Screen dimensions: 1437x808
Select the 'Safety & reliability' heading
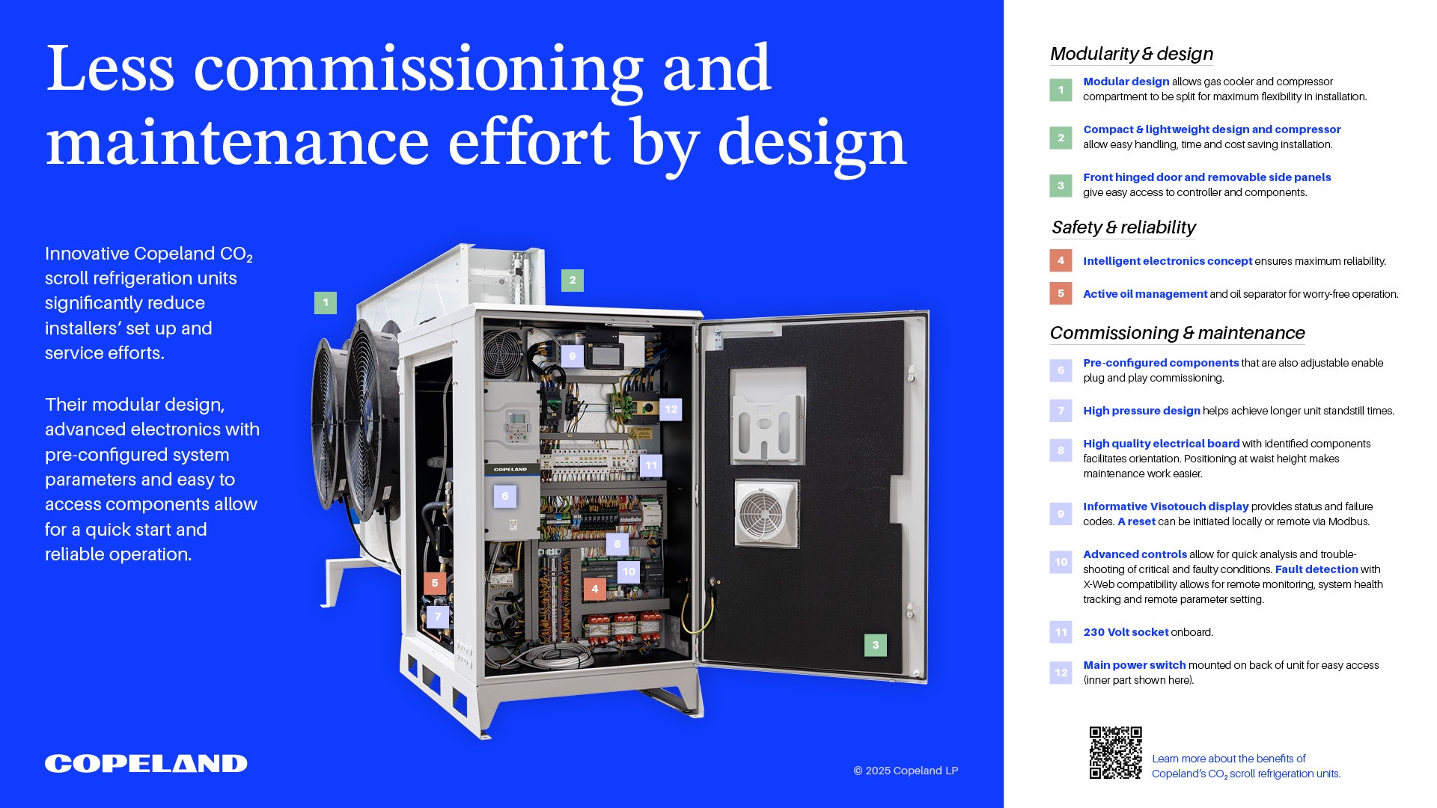[x=1123, y=227]
